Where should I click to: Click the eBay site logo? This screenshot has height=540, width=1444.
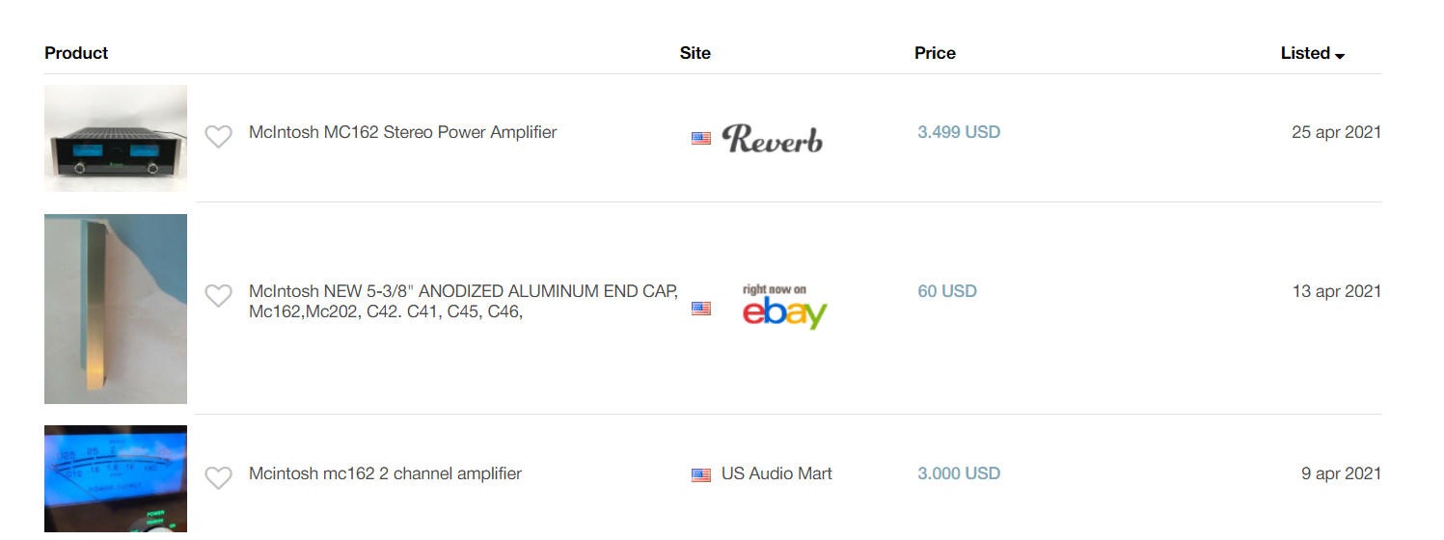pos(784,308)
